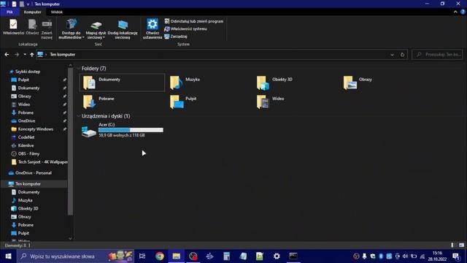Click the taskbar search box
The image size is (467, 263).
75,256
